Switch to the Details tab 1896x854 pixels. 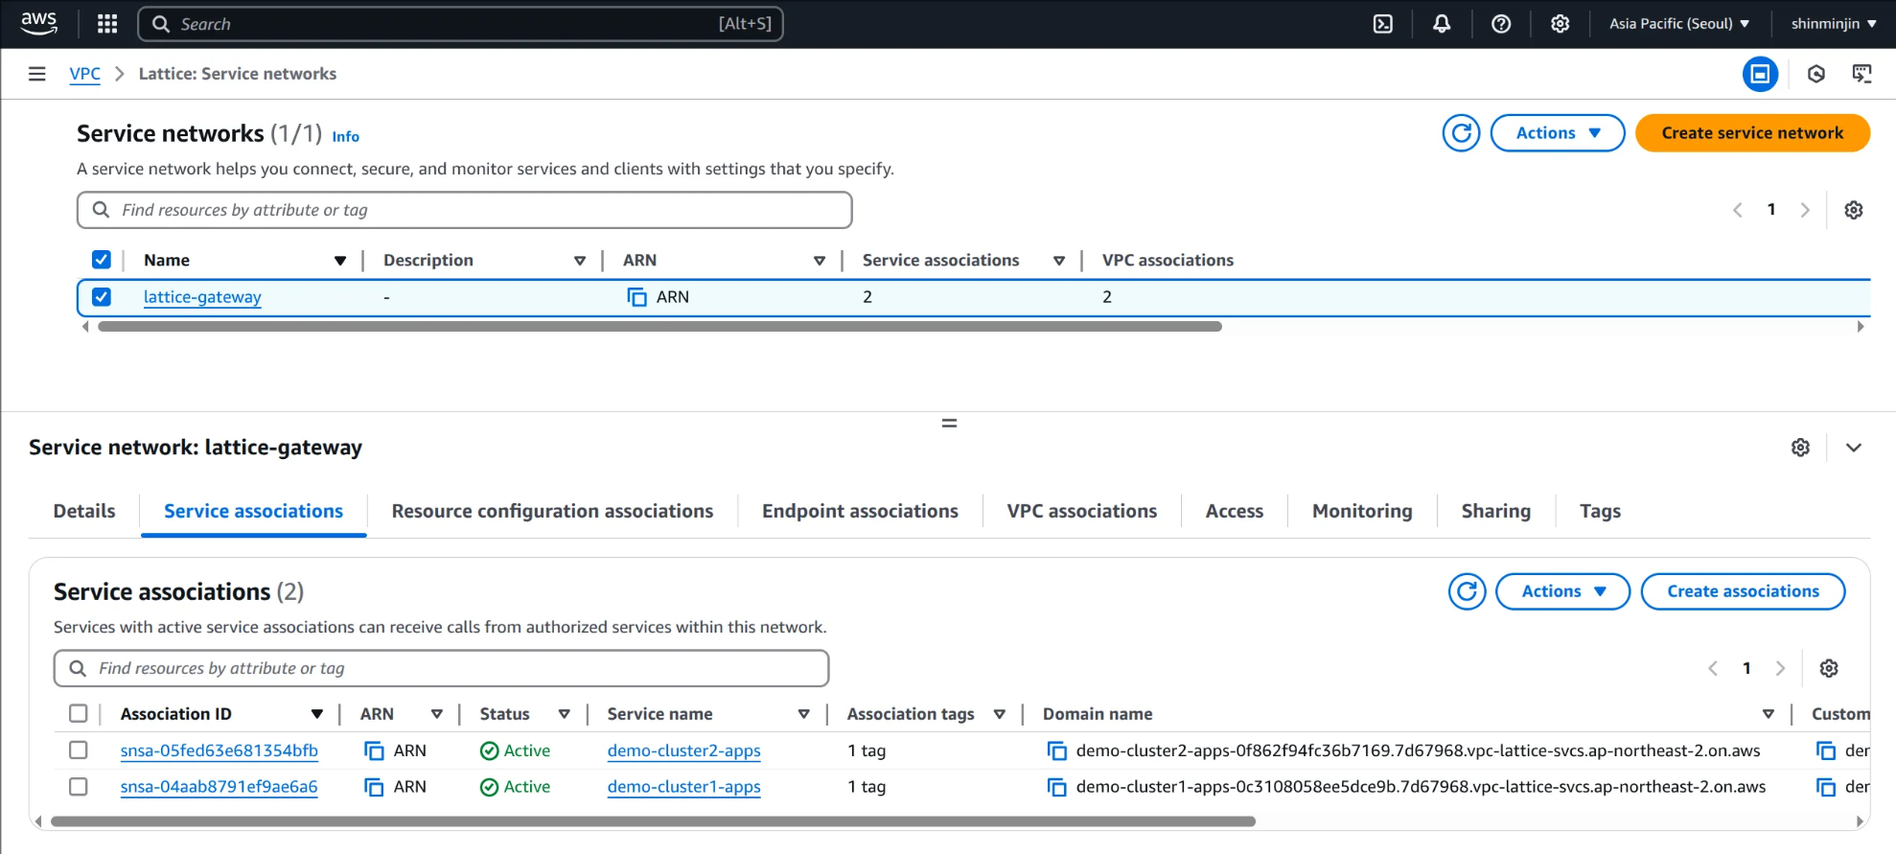(84, 511)
